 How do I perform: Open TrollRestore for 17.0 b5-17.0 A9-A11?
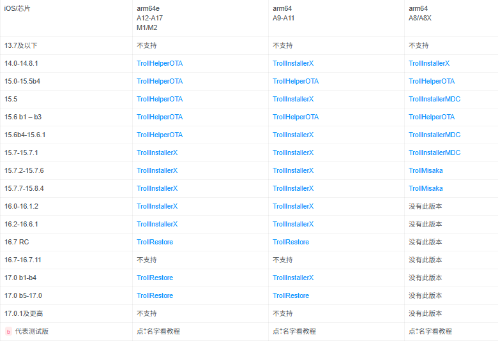290,295
